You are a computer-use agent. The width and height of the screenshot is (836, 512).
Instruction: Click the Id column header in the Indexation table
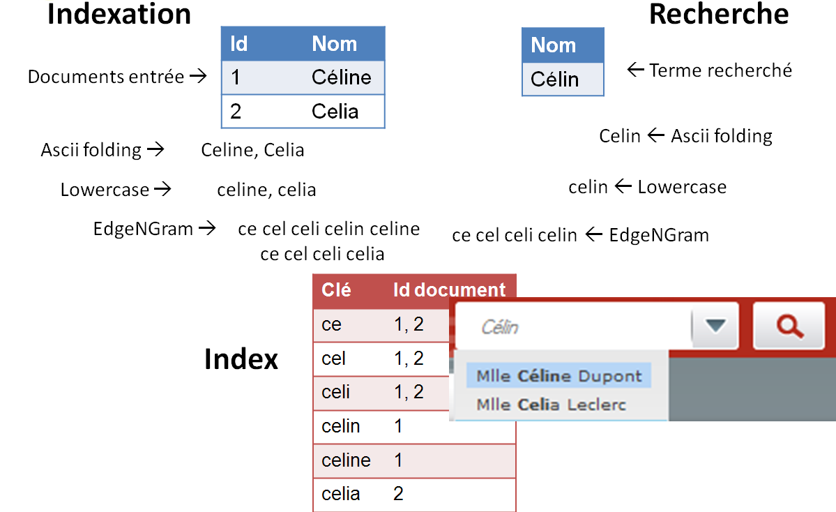point(239,44)
